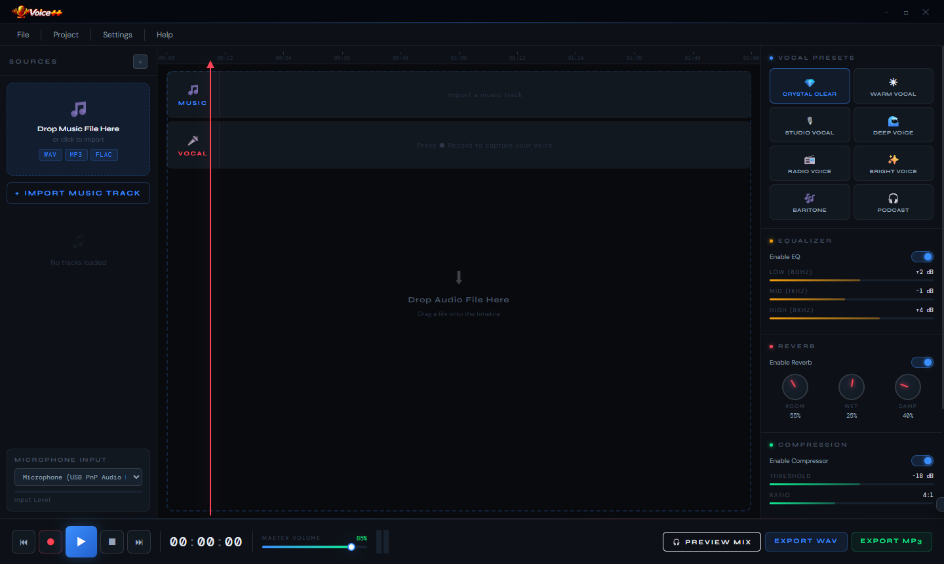This screenshot has height=564, width=944.
Task: Open the Microphone input dropdown
Action: pos(78,477)
